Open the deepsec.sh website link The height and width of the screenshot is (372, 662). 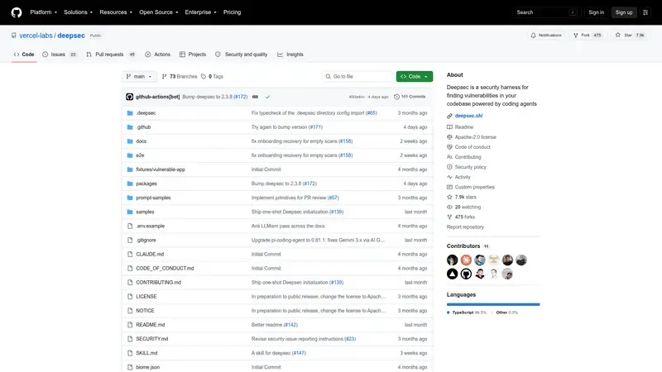468,116
